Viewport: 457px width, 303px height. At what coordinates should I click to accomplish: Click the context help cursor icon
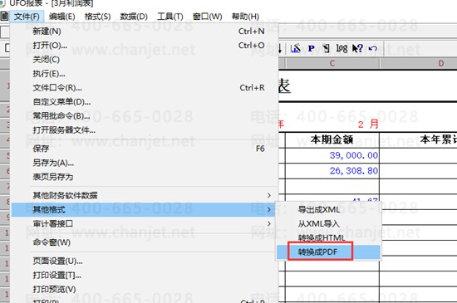coord(357,48)
